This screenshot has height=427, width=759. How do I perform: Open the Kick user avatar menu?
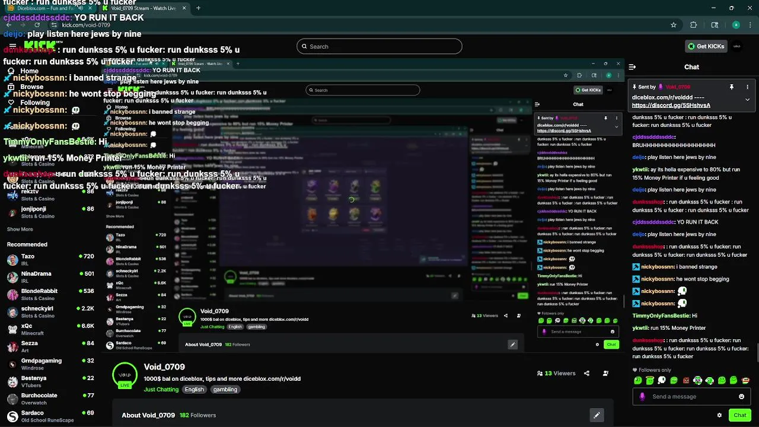click(x=737, y=46)
